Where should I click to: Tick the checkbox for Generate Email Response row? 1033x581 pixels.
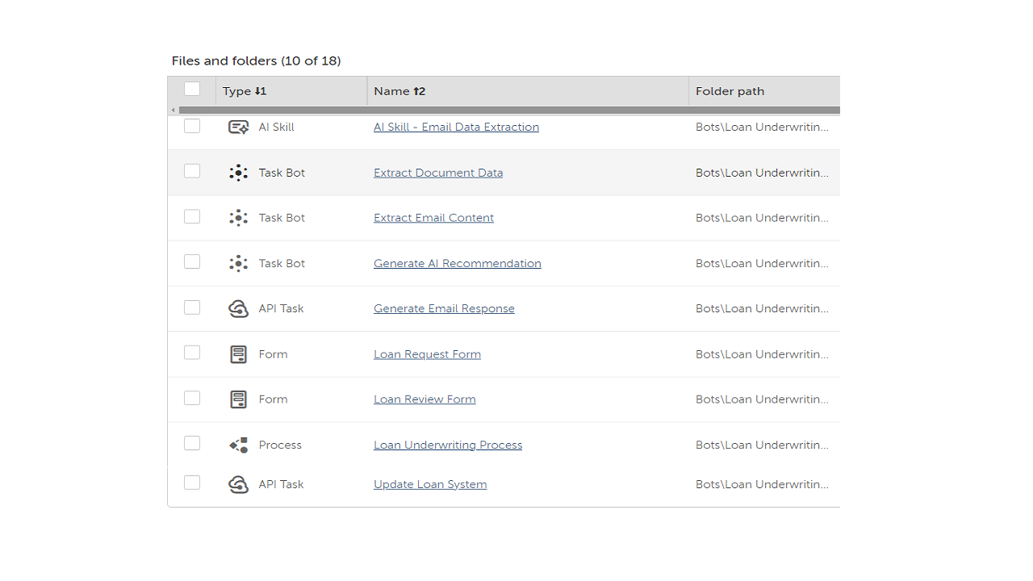[192, 307]
